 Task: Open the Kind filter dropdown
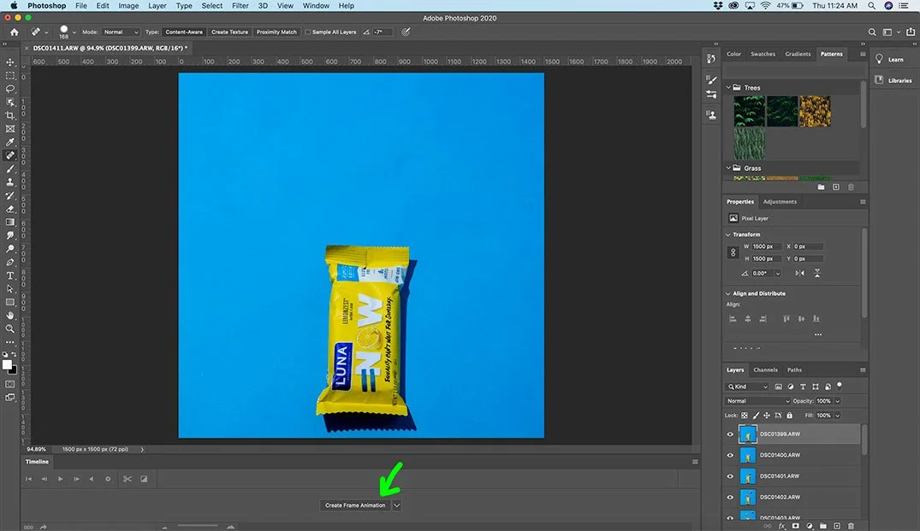(747, 386)
